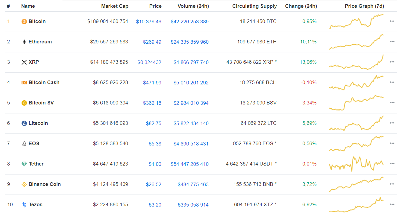The image size is (402, 217).
Task: Open the Tether 7-day price graph
Action: [356, 164]
